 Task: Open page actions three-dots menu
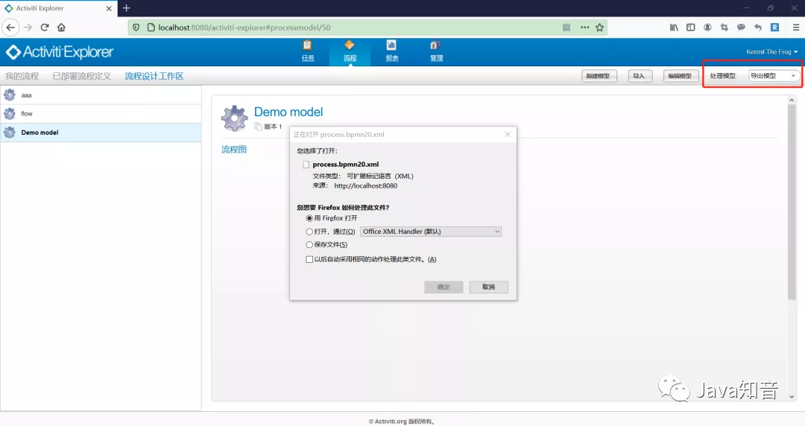pos(584,28)
